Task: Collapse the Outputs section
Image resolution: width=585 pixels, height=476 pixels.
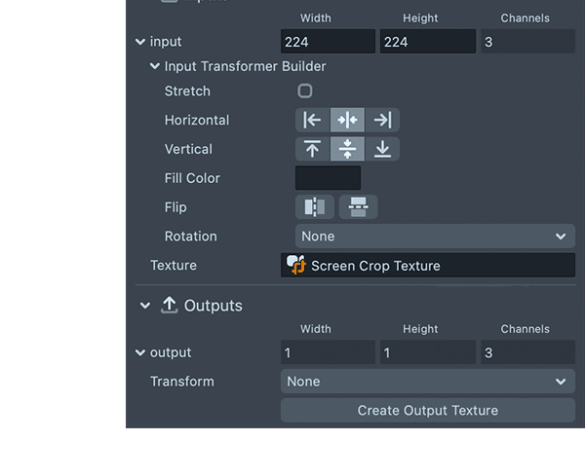Action: 145,306
